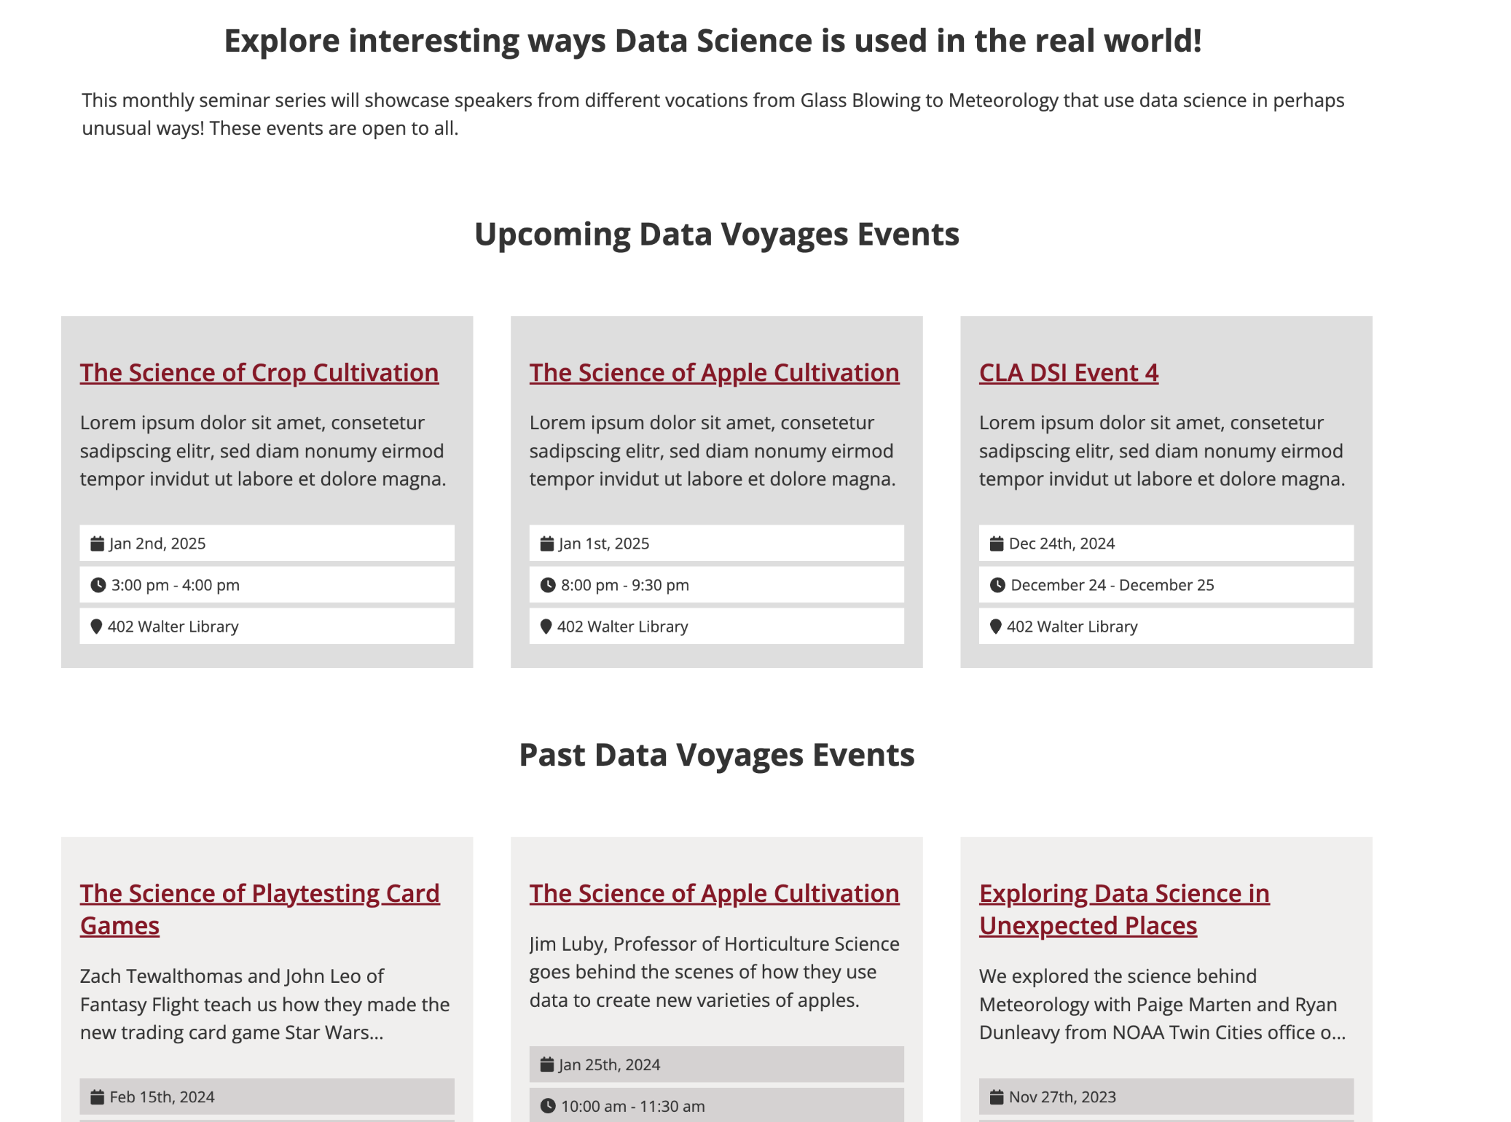This screenshot has width=1511, height=1122.
Task: Open The Science of Crop Cultivation link
Action: [x=259, y=373]
